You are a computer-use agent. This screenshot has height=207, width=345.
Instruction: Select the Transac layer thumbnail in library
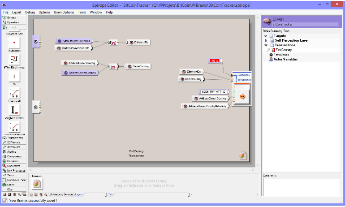coord(37,184)
